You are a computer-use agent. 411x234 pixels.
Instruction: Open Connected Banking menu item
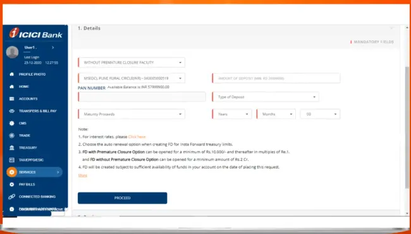click(x=37, y=197)
